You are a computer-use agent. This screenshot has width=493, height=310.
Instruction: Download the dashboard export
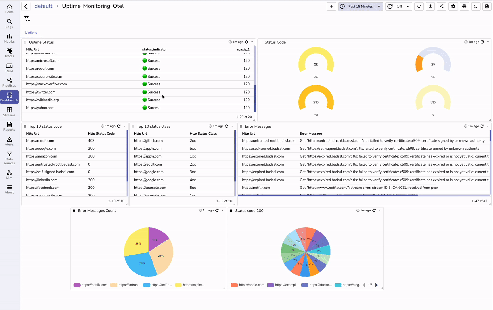(x=430, y=6)
